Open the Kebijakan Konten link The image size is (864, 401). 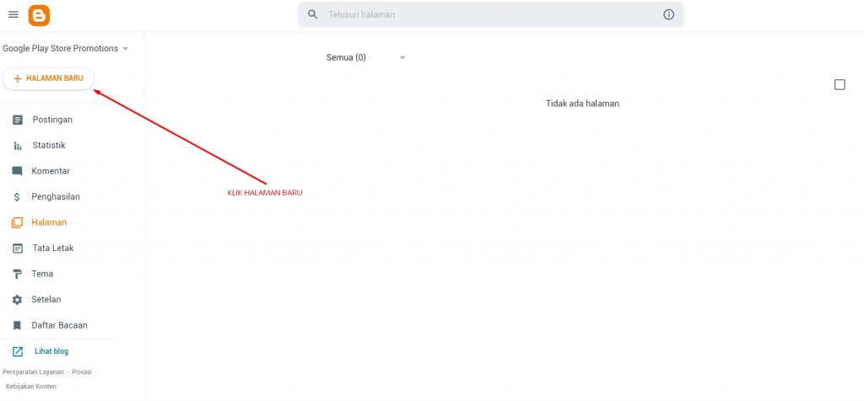point(31,386)
